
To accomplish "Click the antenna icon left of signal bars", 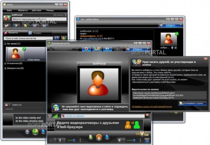I will [x=50, y=116].
